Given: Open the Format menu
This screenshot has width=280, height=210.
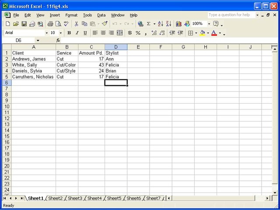Looking at the screenshot, I should point(71,15).
